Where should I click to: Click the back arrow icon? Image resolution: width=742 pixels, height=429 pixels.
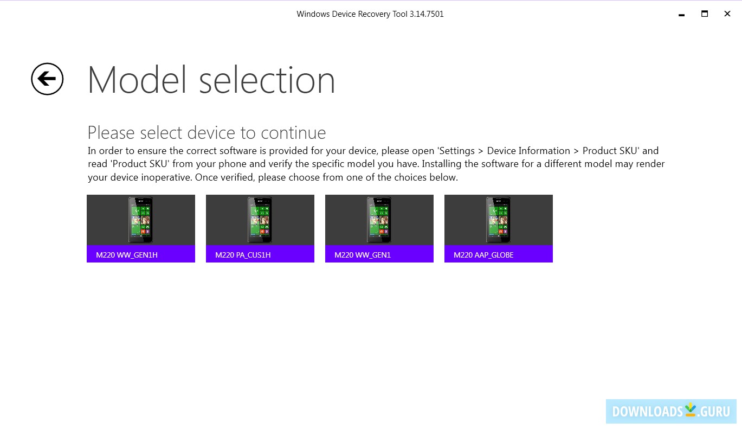click(47, 79)
